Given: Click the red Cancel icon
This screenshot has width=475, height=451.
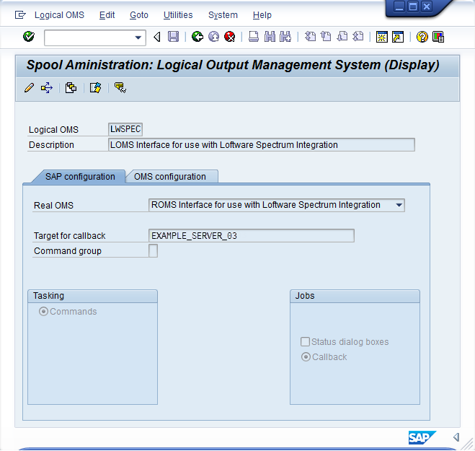Looking at the screenshot, I should tap(230, 37).
